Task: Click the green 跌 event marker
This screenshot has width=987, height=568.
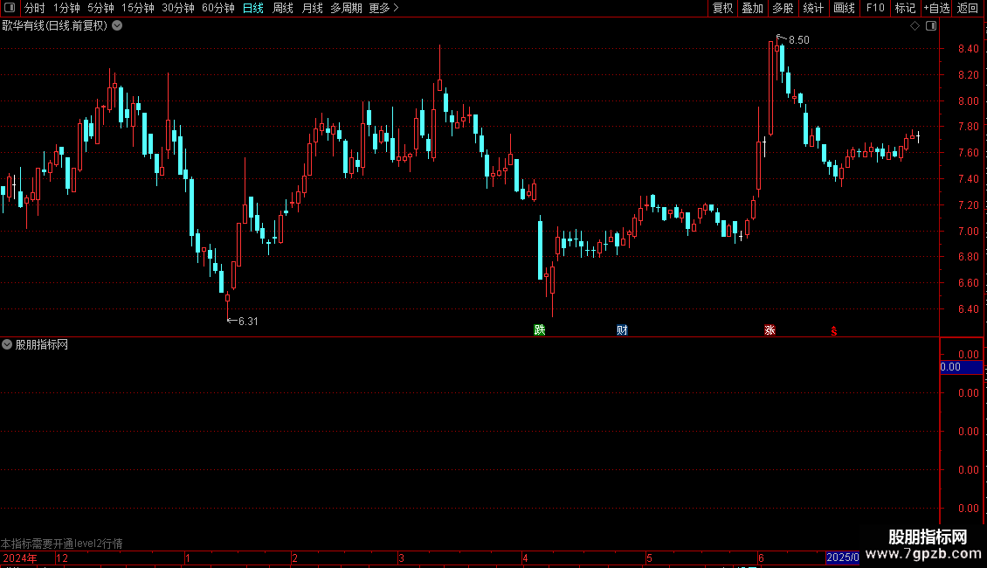Action: (x=540, y=330)
